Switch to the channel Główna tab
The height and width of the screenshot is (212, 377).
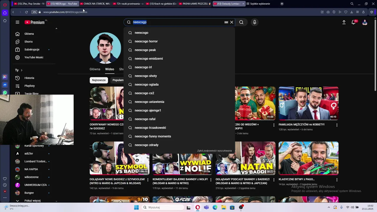point(95,69)
